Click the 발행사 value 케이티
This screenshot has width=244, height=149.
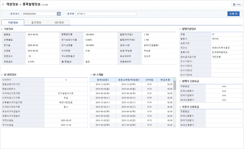(215, 39)
